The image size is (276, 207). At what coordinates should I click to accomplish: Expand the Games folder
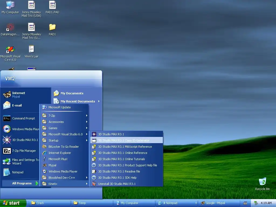(x=64, y=128)
